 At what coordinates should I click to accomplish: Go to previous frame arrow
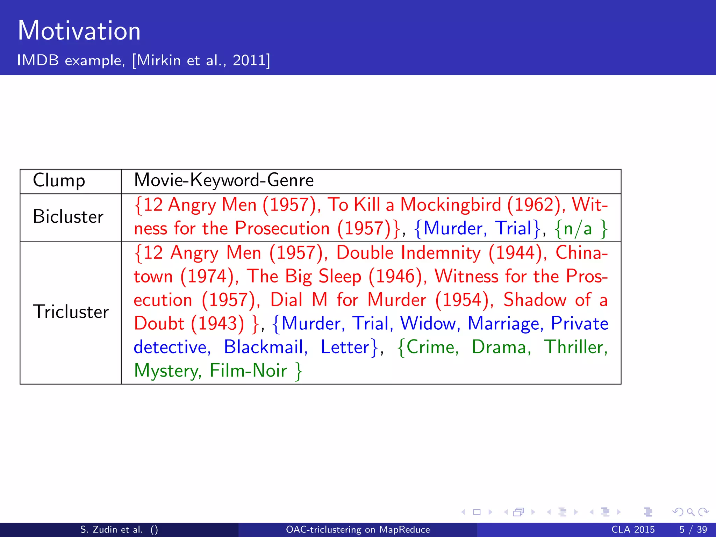pos(506,512)
